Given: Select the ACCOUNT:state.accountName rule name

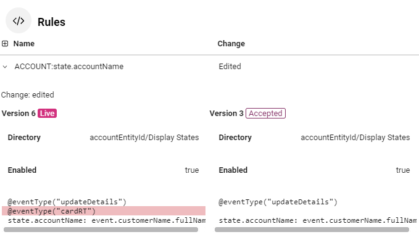Looking at the screenshot, I should [x=69, y=67].
